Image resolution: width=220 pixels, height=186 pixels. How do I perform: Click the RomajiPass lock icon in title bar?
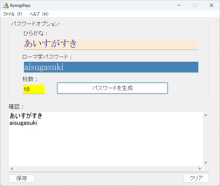click(x=5, y=5)
